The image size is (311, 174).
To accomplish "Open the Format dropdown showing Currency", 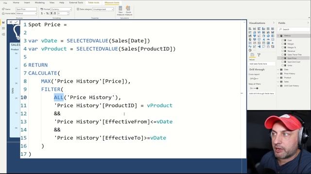I will 61,9.
